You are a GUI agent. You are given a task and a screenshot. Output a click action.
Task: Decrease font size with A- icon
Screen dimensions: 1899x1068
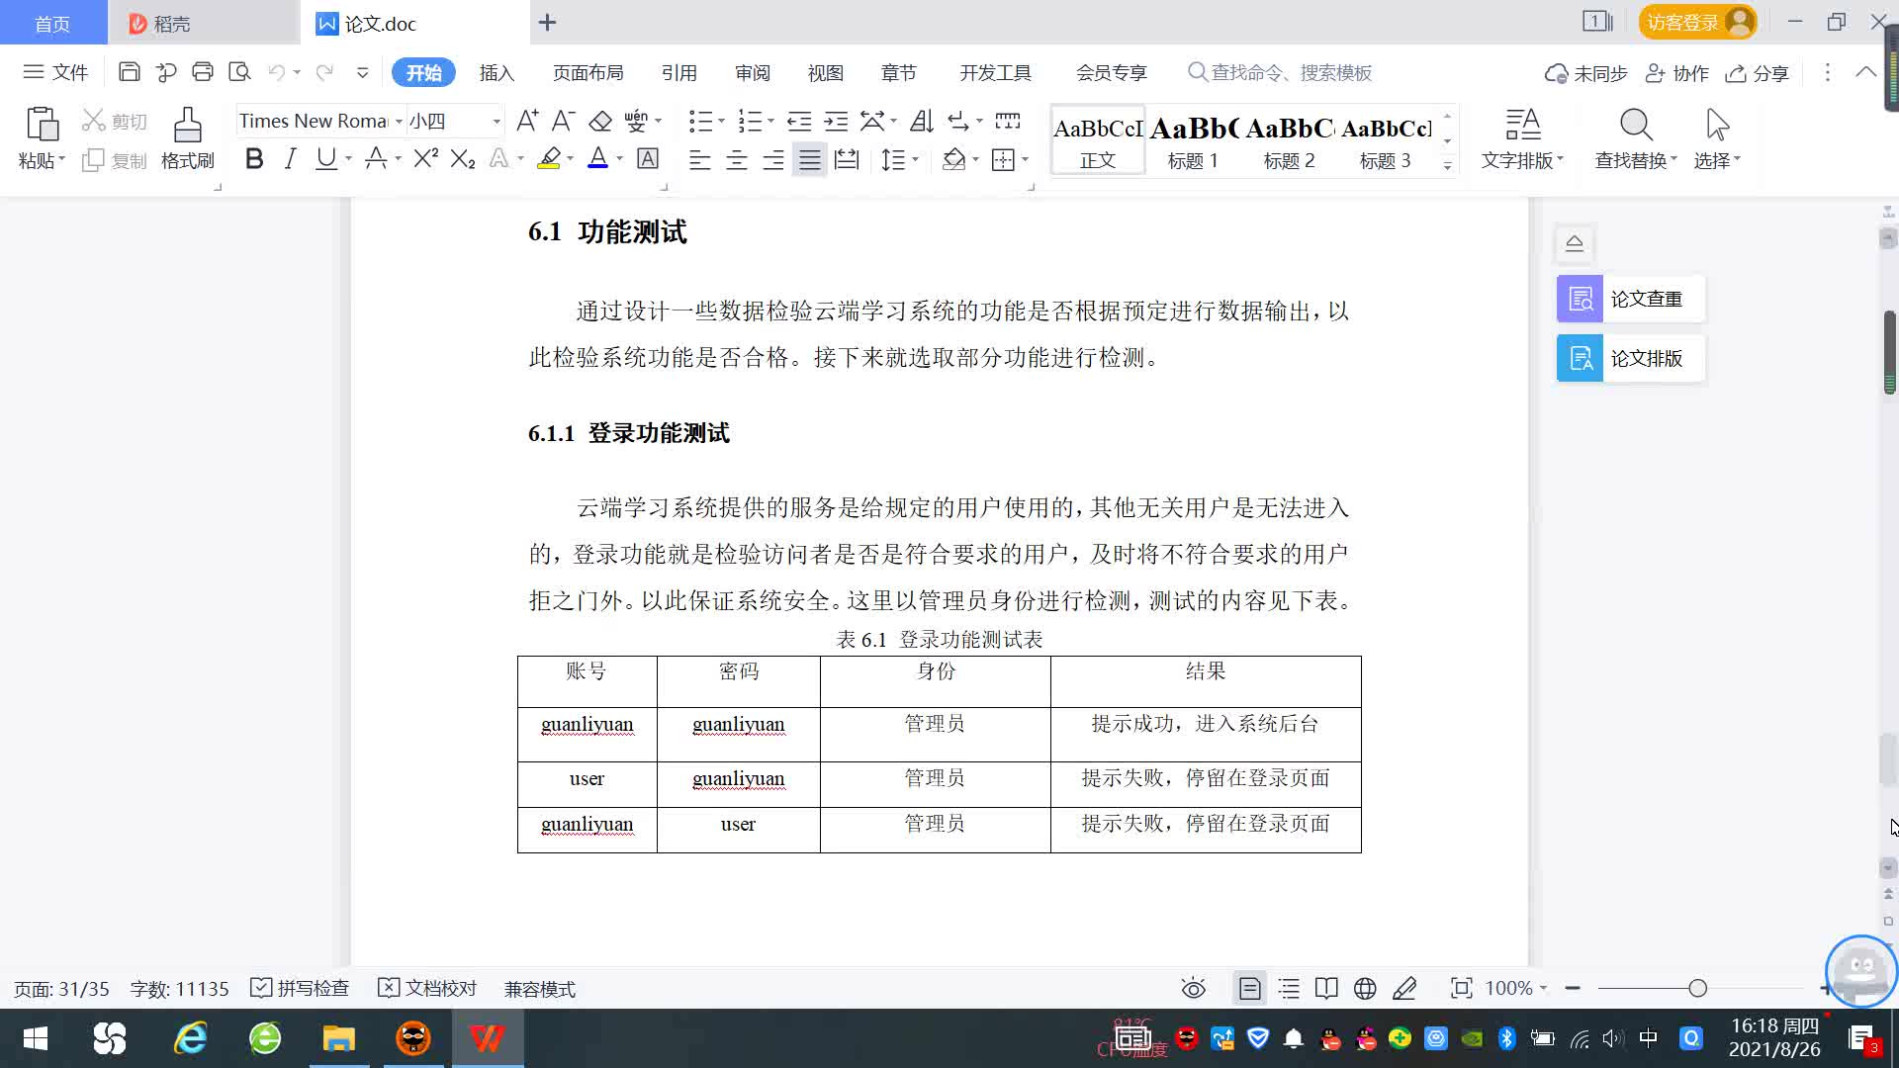(x=564, y=121)
